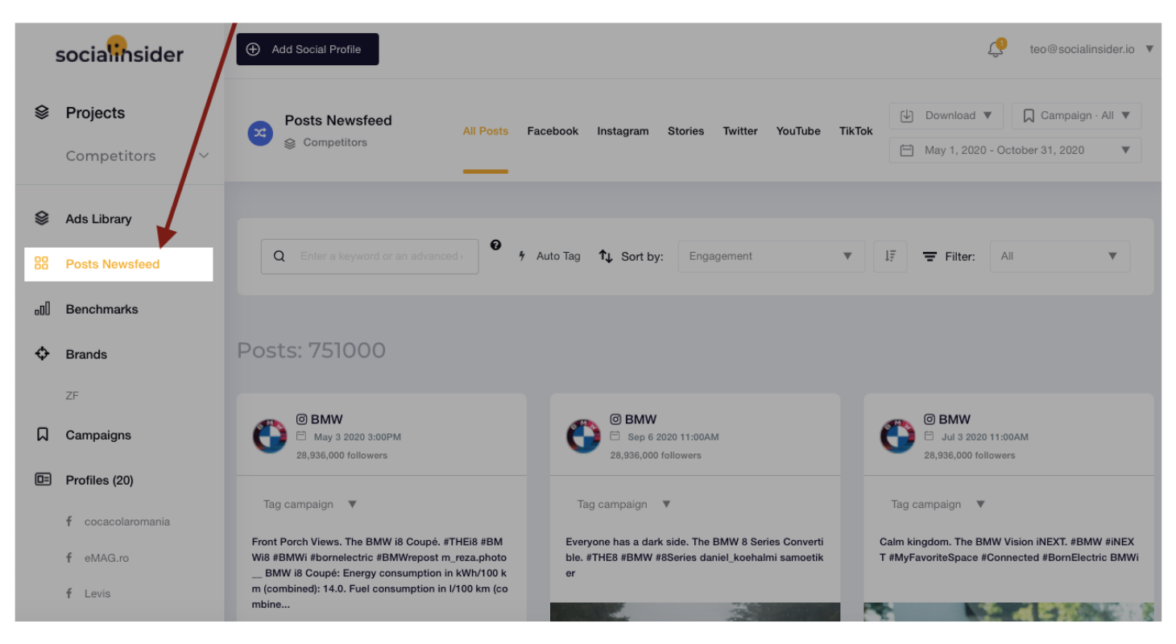Open Tag campaign dropdown on Jul 3 post
The image size is (1176, 644).
938,504
